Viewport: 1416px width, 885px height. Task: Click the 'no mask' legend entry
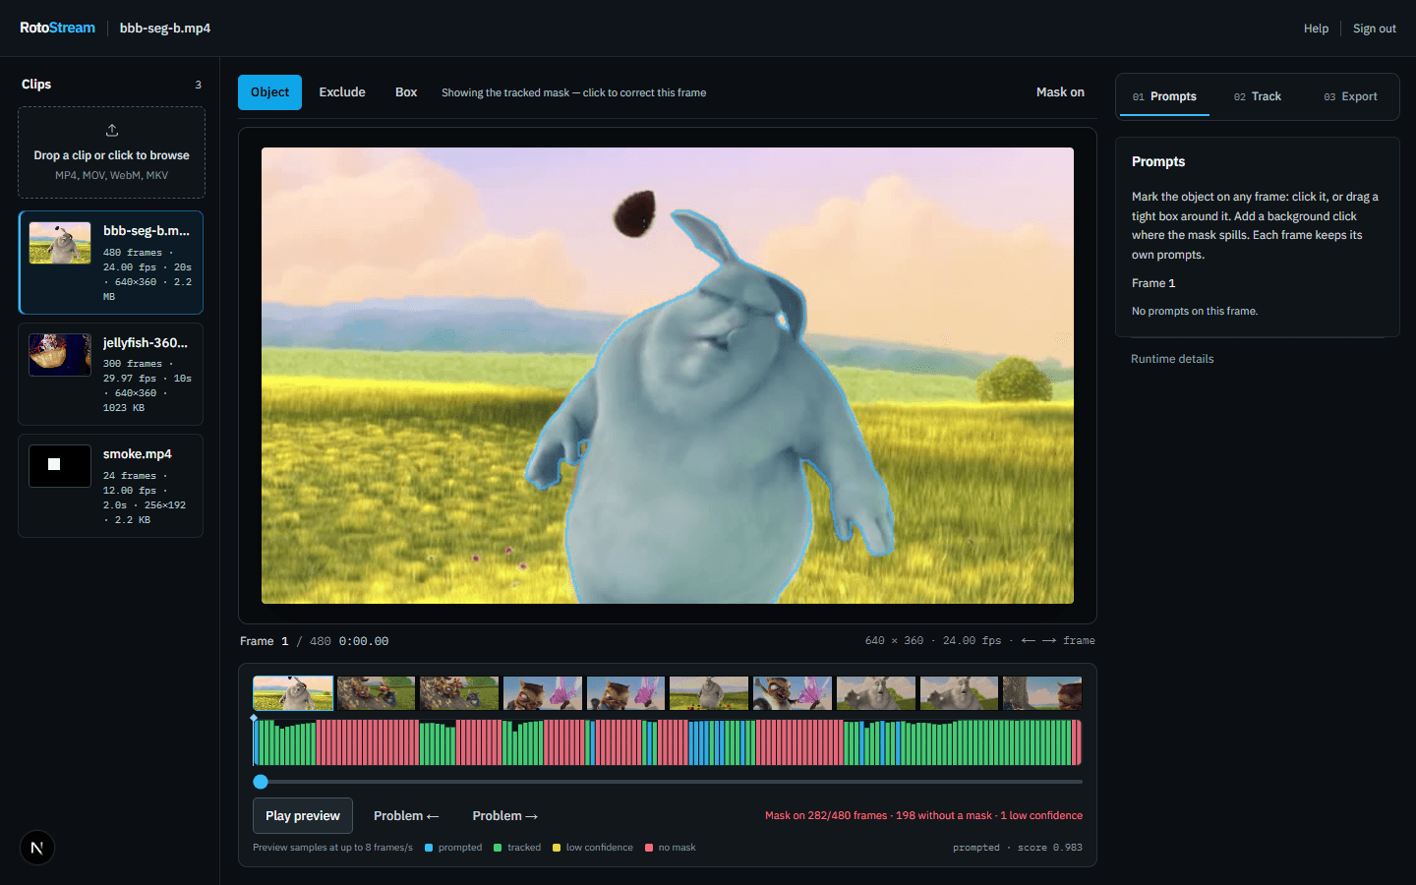671,848
